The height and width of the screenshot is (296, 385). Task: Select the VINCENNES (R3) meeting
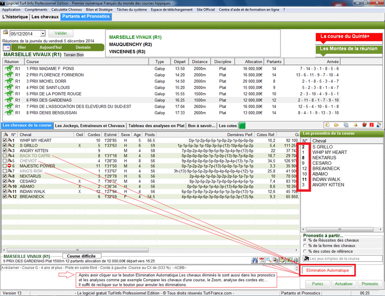[x=127, y=52]
